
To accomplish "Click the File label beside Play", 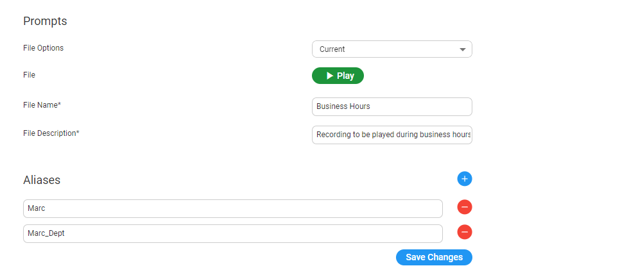I will point(29,75).
